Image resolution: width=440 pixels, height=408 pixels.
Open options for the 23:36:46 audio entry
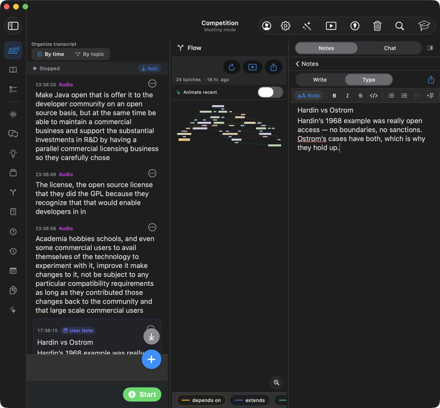(152, 173)
